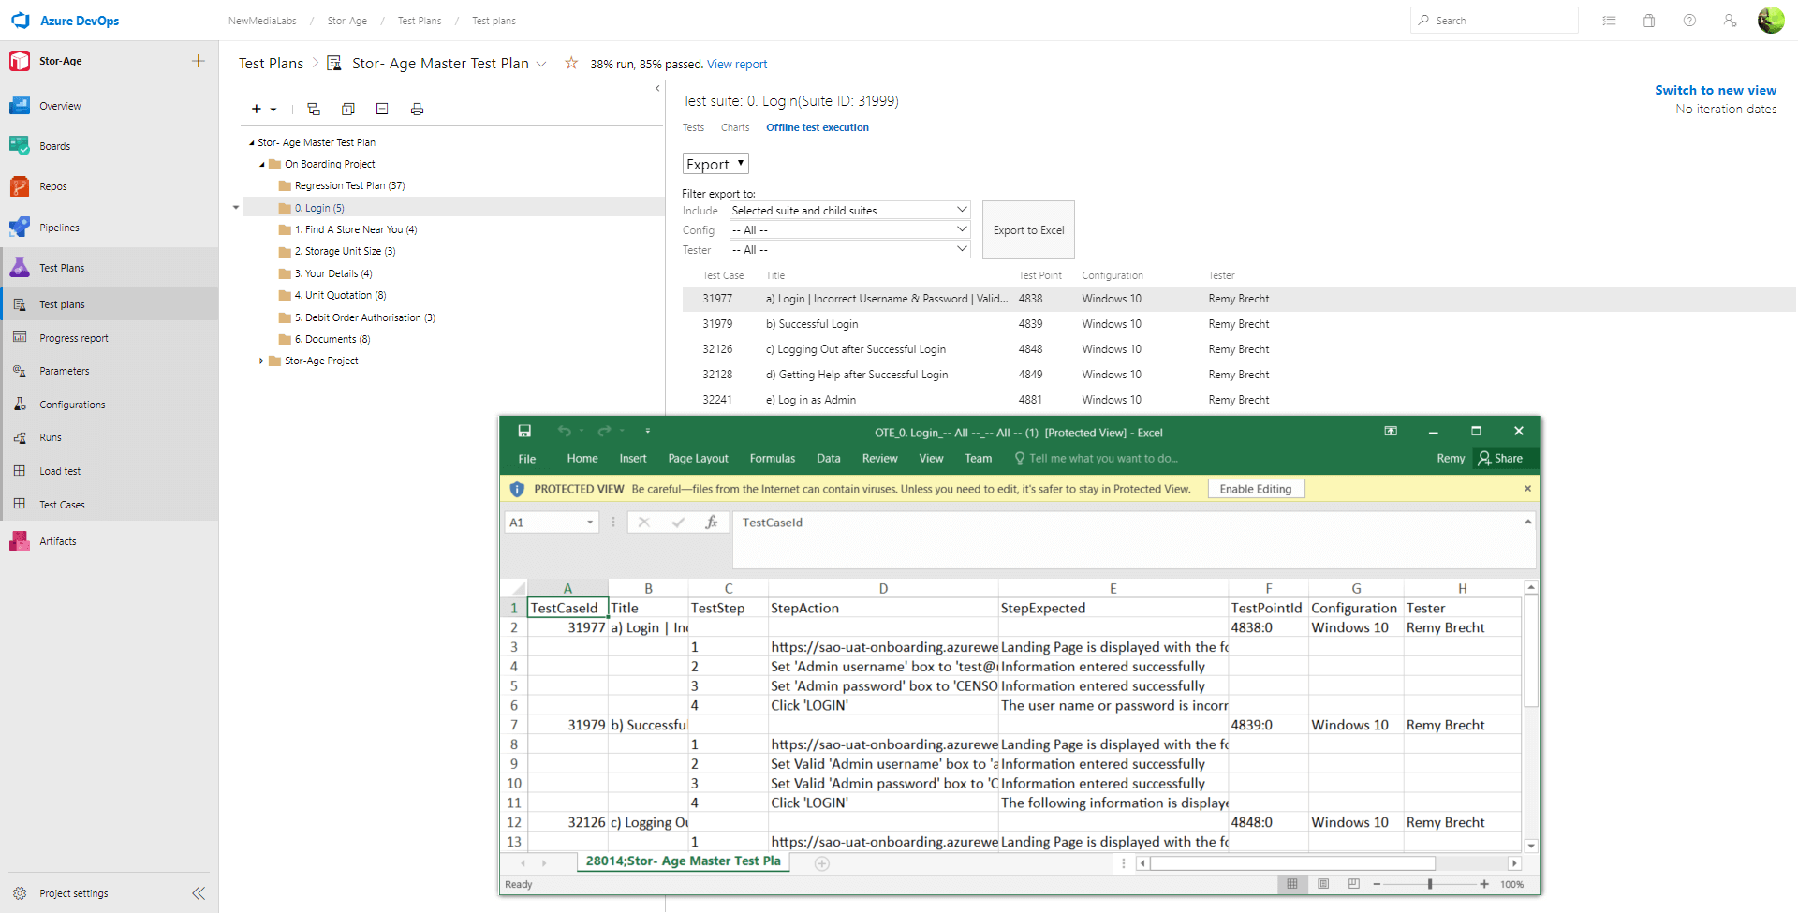Switch to the Charts tab
1798x913 pixels.
tap(734, 128)
